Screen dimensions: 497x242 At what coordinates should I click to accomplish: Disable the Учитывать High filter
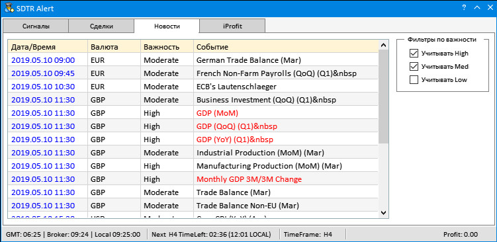pyautogui.click(x=414, y=53)
